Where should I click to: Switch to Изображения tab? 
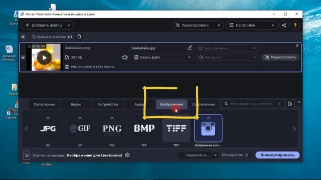click(172, 104)
